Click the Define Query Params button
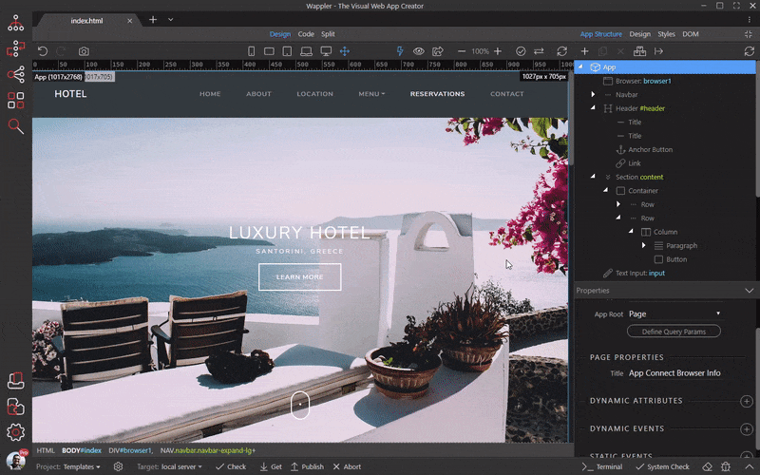 pos(674,332)
